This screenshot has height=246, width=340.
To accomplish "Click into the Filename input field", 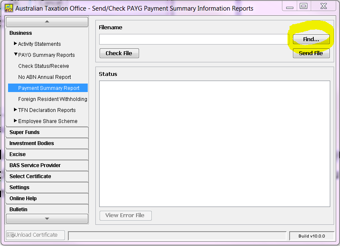I will pos(194,39).
